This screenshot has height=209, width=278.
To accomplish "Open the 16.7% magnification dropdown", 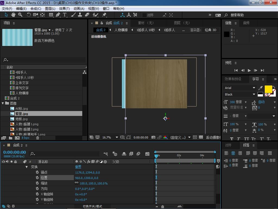I will pyautogui.click(x=117, y=137).
